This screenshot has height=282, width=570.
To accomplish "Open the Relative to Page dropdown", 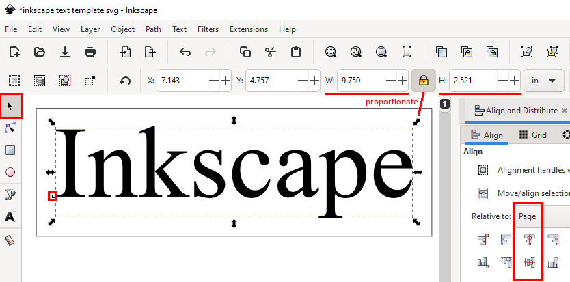I will click(543, 216).
